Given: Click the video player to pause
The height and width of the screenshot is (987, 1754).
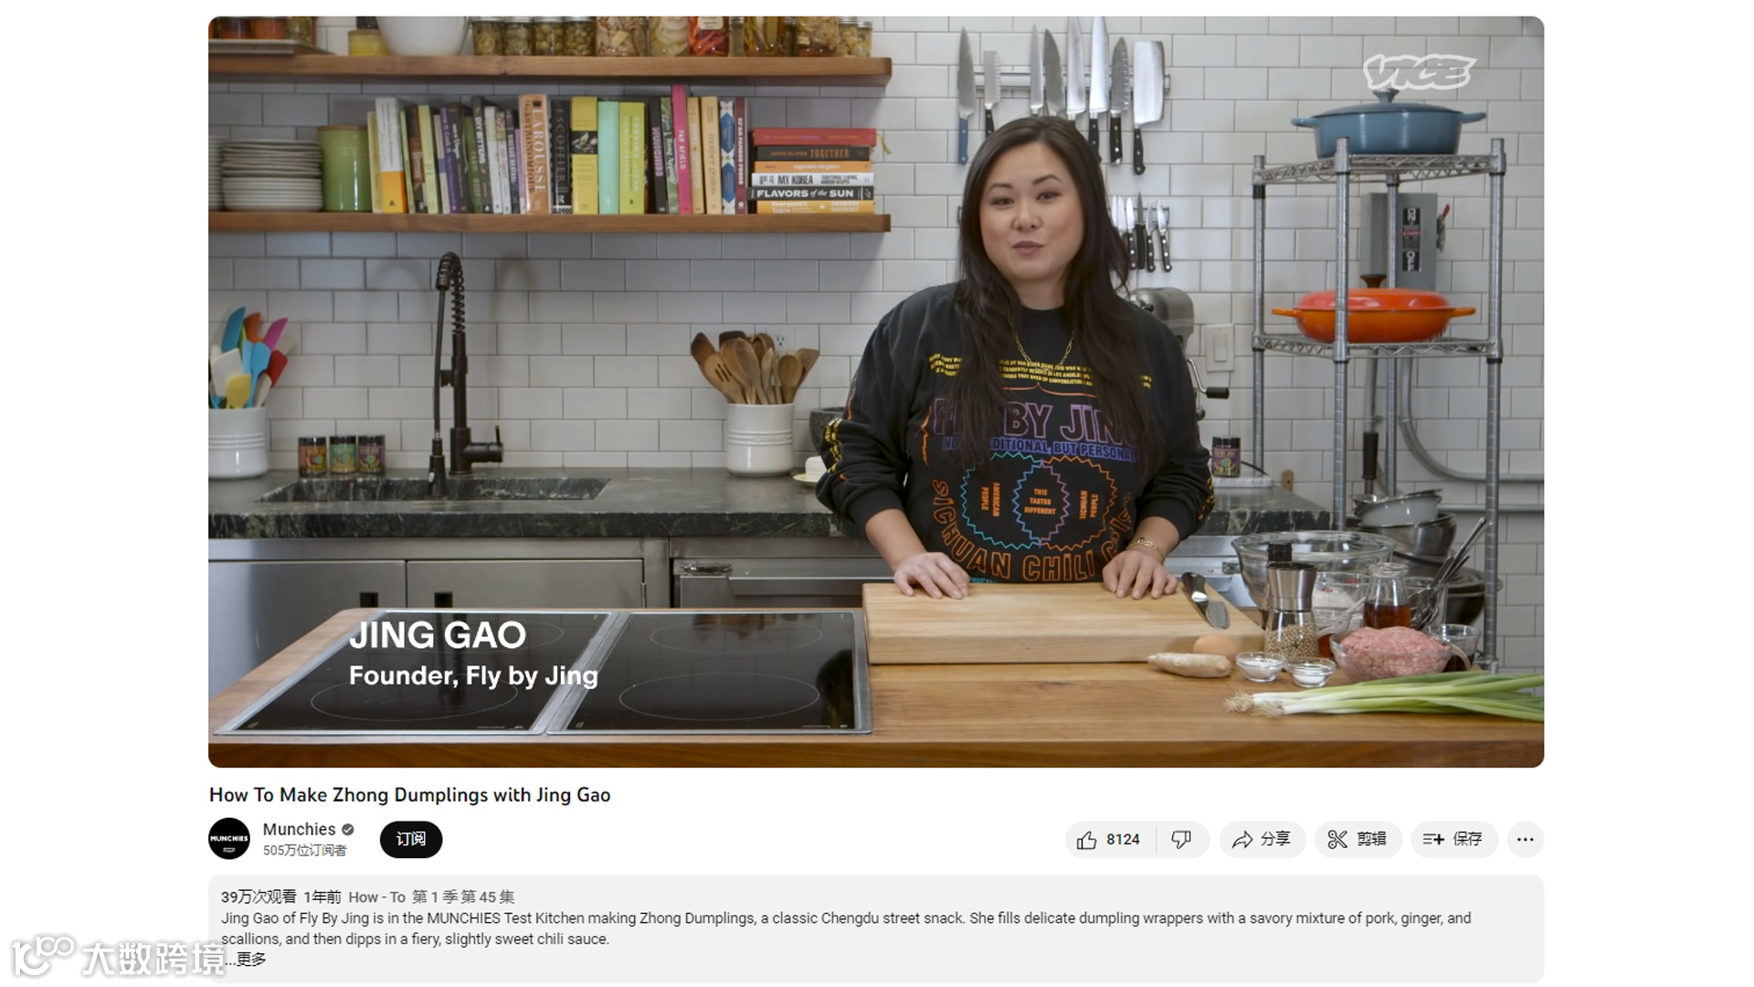Looking at the screenshot, I should pos(876,392).
